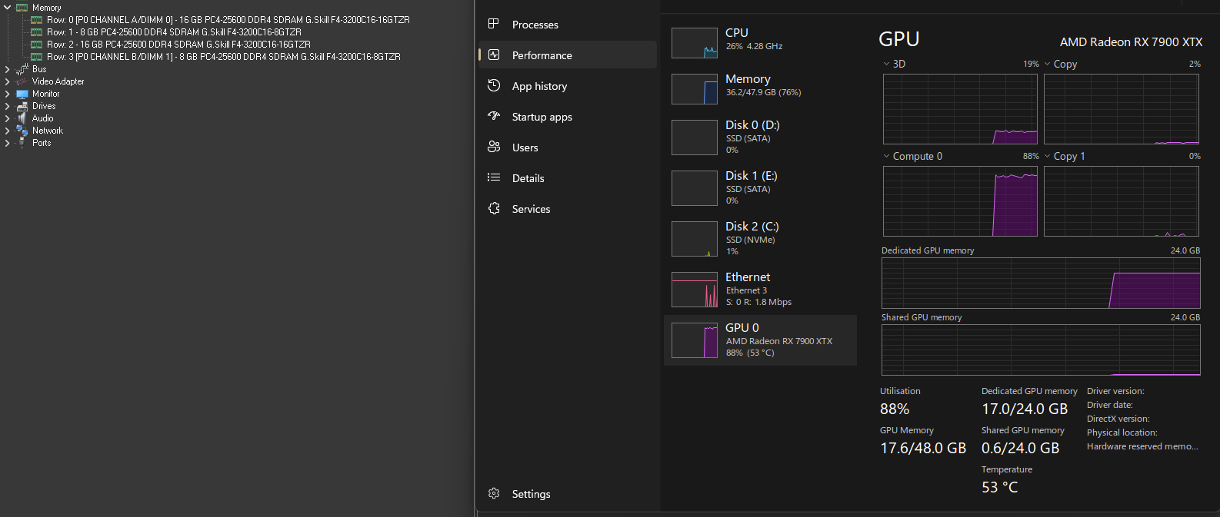Click the Driver version label
This screenshot has height=517, width=1220.
coord(1115,391)
